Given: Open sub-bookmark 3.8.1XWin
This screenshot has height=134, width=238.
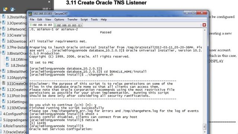Looking at the screenshot, I should (x=19, y=60).
